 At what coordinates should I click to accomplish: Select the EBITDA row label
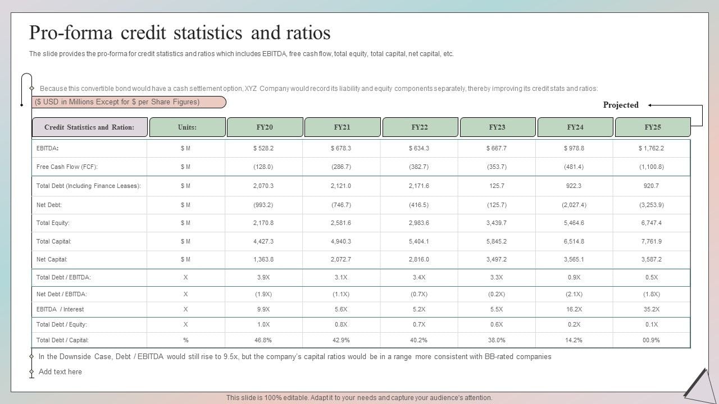(48, 149)
